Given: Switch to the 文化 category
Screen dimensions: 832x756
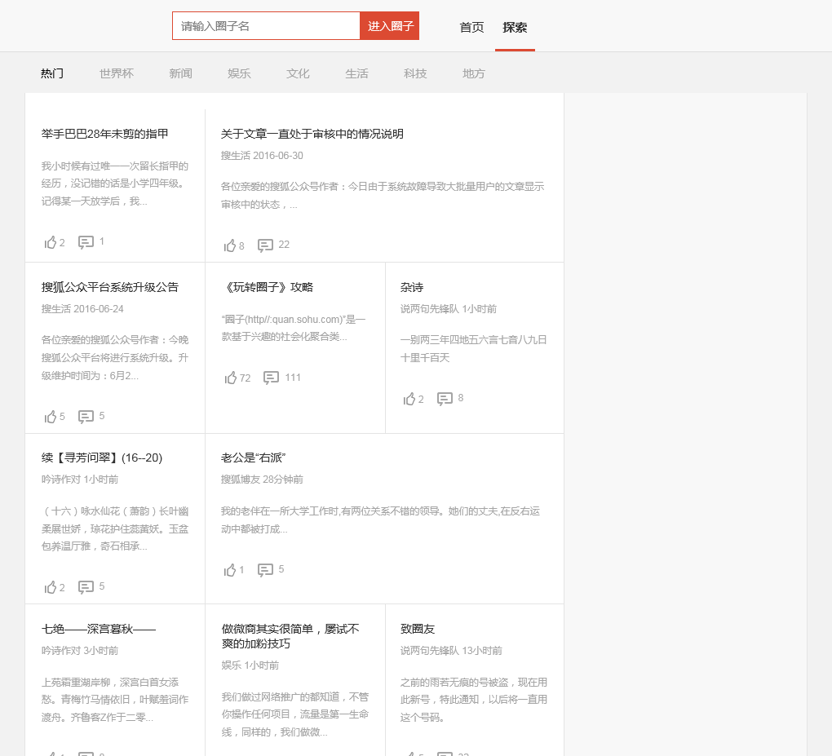Looking at the screenshot, I should coord(298,73).
